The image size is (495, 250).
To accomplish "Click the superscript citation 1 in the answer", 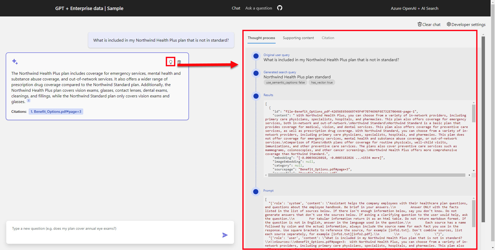I will click(29, 100).
